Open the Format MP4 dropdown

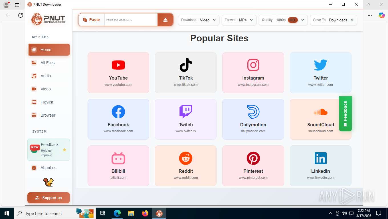click(239, 20)
